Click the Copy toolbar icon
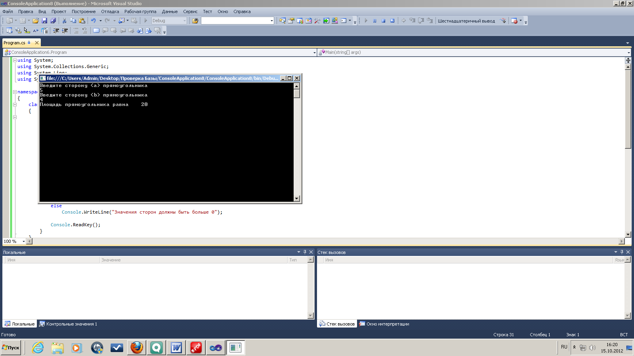The image size is (634, 356). click(73, 21)
